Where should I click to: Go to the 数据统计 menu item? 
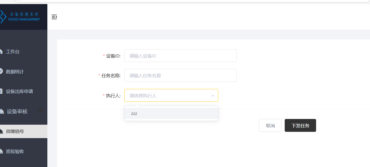click(15, 71)
